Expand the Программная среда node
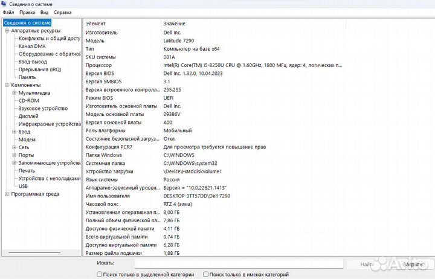Image resolution: width=435 pixels, height=279 pixels. 7,194
